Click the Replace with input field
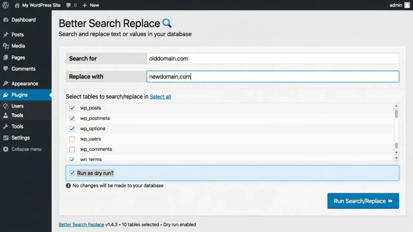 point(273,77)
